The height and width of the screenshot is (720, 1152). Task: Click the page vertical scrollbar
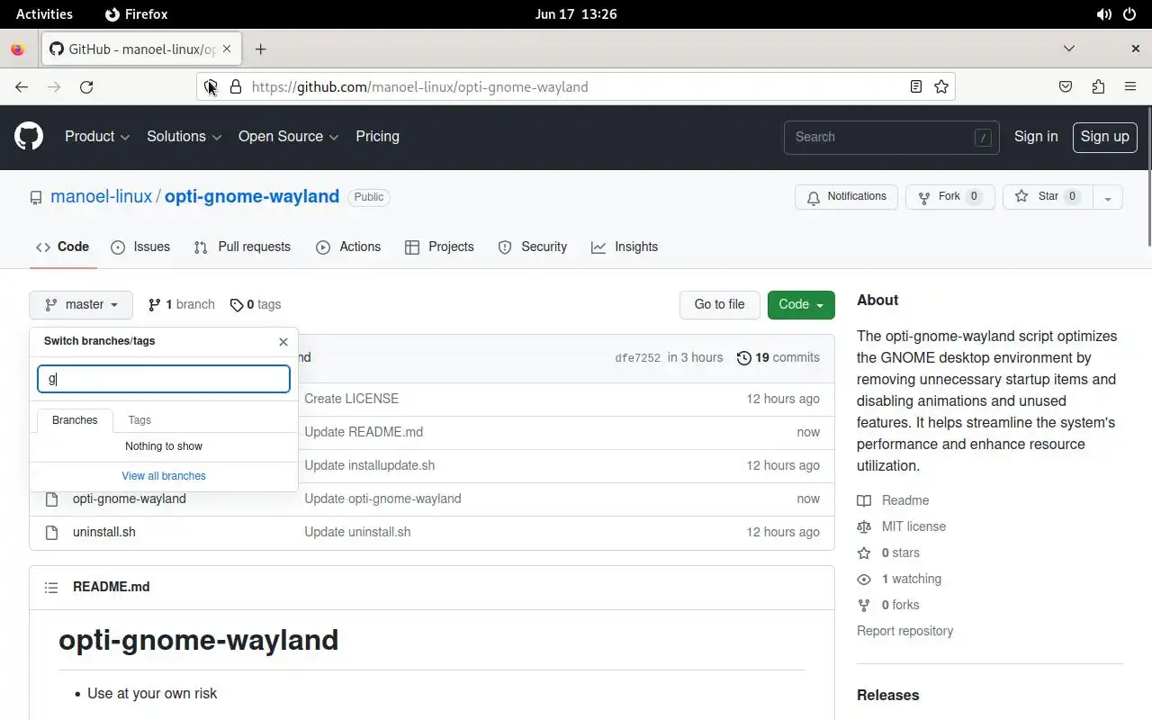pyautogui.click(x=1148, y=176)
